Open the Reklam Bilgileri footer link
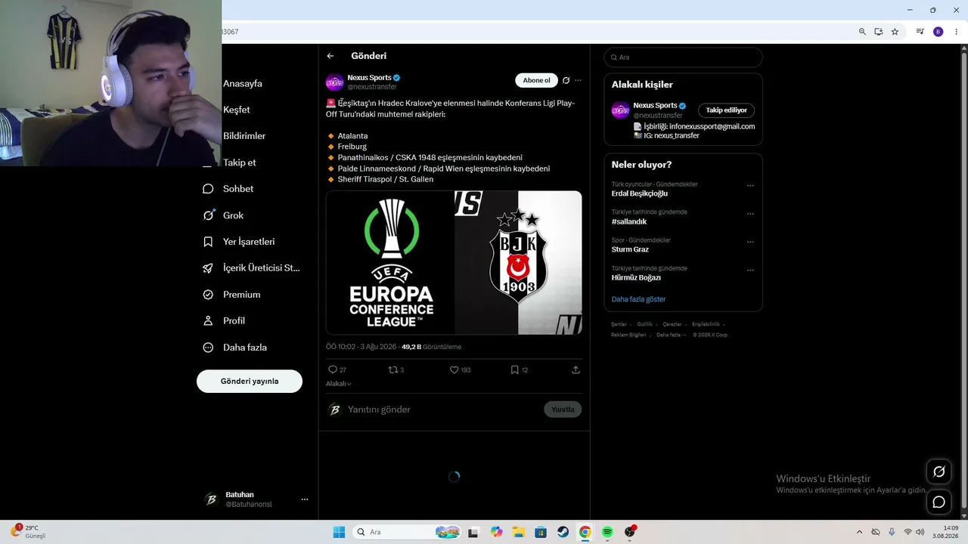The width and height of the screenshot is (968, 544). pos(628,335)
